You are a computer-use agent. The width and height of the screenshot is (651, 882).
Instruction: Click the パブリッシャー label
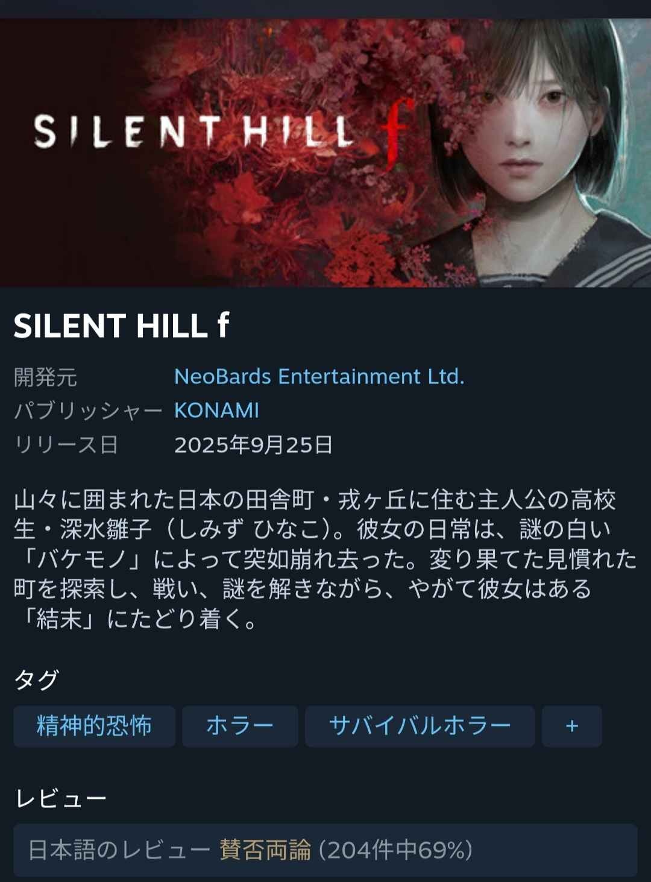click(88, 411)
